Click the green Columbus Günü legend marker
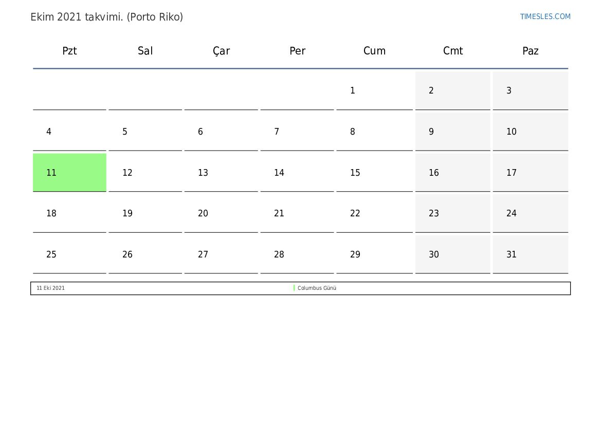 (294, 288)
